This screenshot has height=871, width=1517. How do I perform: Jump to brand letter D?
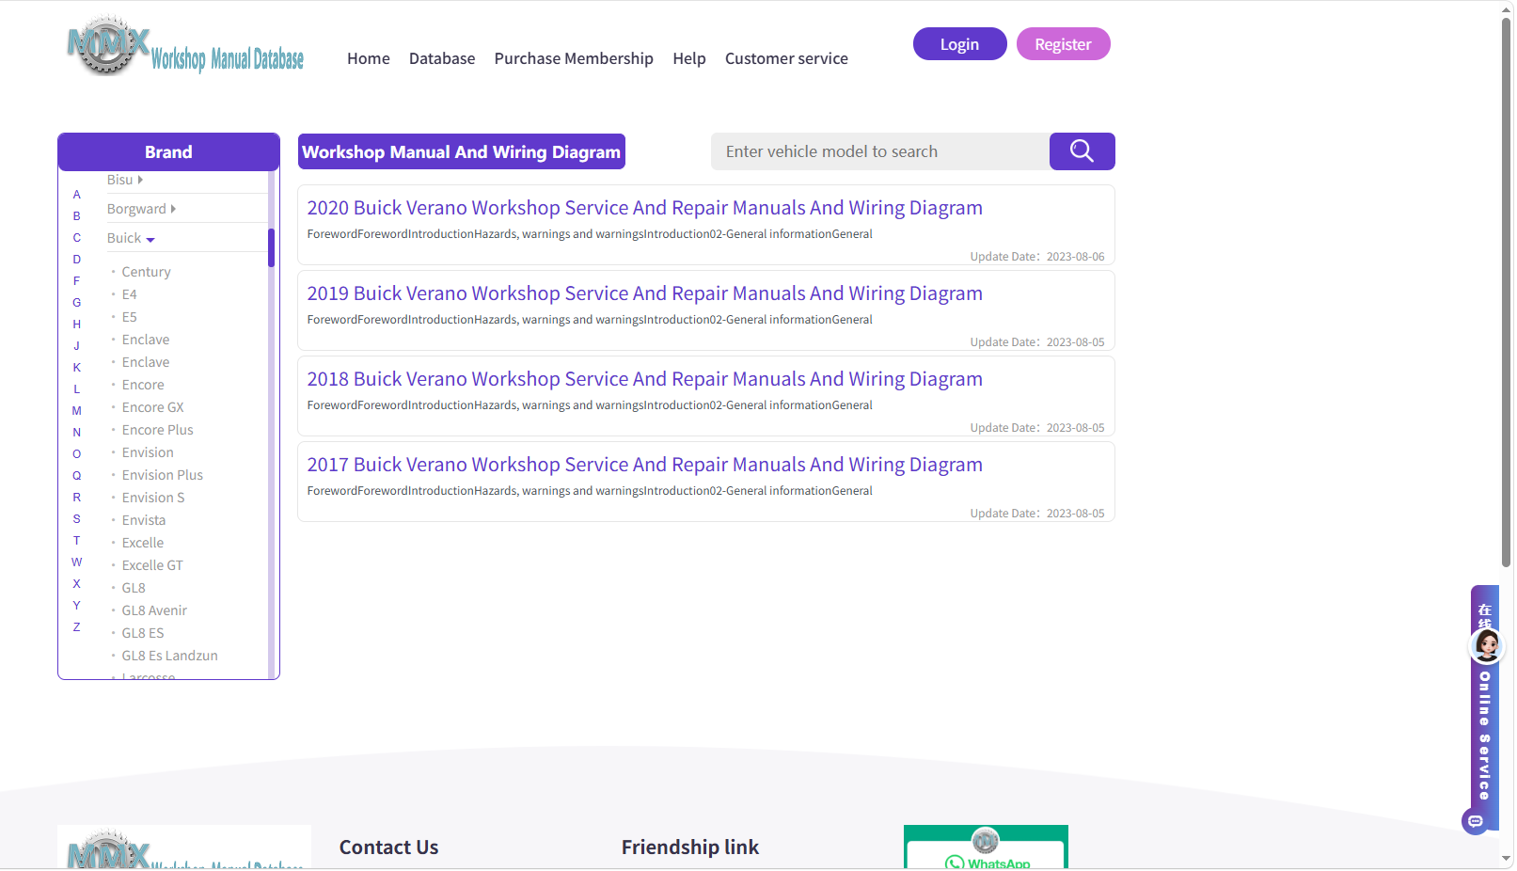coord(77,260)
